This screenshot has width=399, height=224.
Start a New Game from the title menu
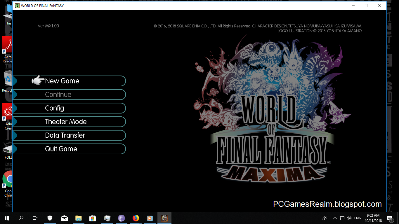click(69, 81)
